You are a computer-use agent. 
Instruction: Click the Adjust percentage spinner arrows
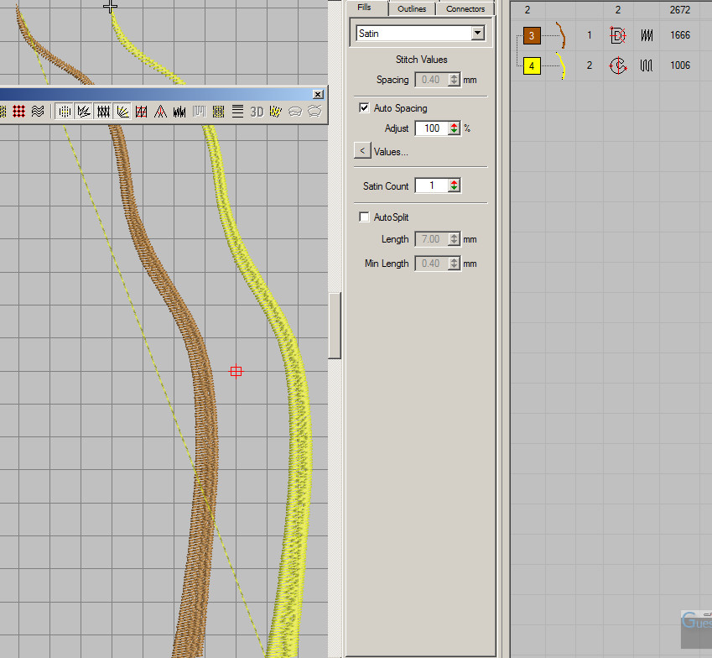coord(454,128)
